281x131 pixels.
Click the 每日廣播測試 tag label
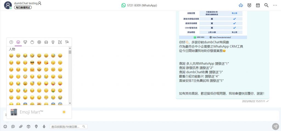[x=23, y=7]
